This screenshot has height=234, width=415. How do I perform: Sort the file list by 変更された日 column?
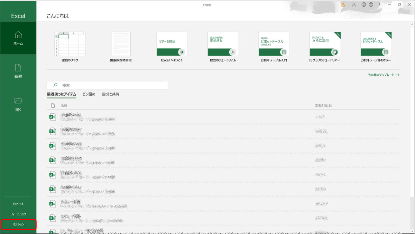tap(323, 105)
